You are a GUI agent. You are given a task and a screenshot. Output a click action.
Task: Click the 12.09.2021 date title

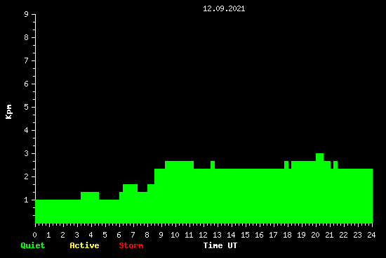pos(224,8)
